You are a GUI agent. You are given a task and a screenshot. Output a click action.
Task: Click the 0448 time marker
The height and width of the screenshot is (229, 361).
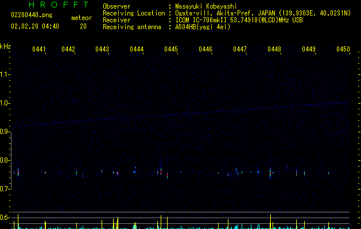[x=274, y=49]
